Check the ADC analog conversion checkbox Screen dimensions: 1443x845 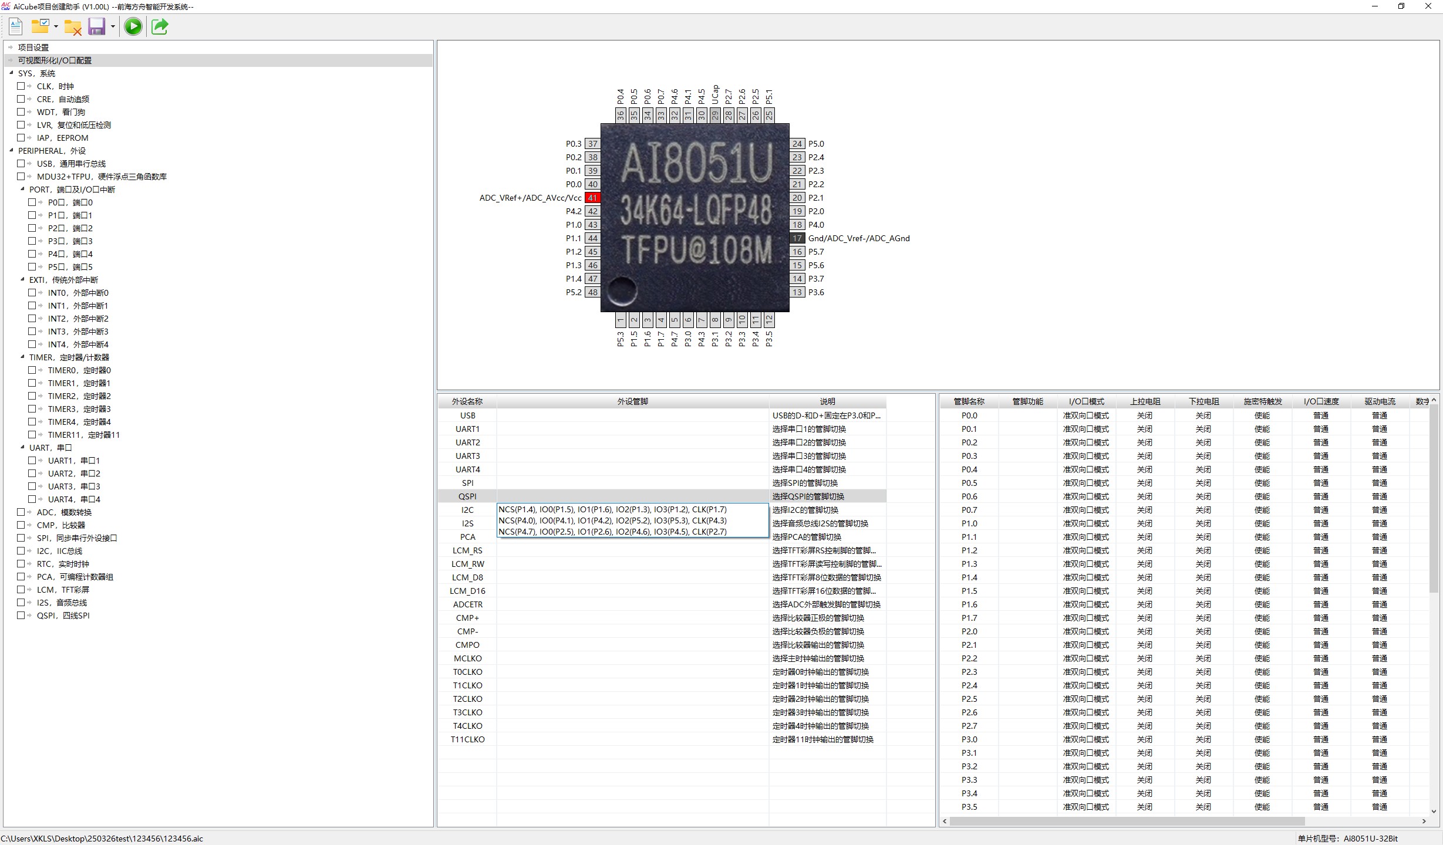[21, 512]
